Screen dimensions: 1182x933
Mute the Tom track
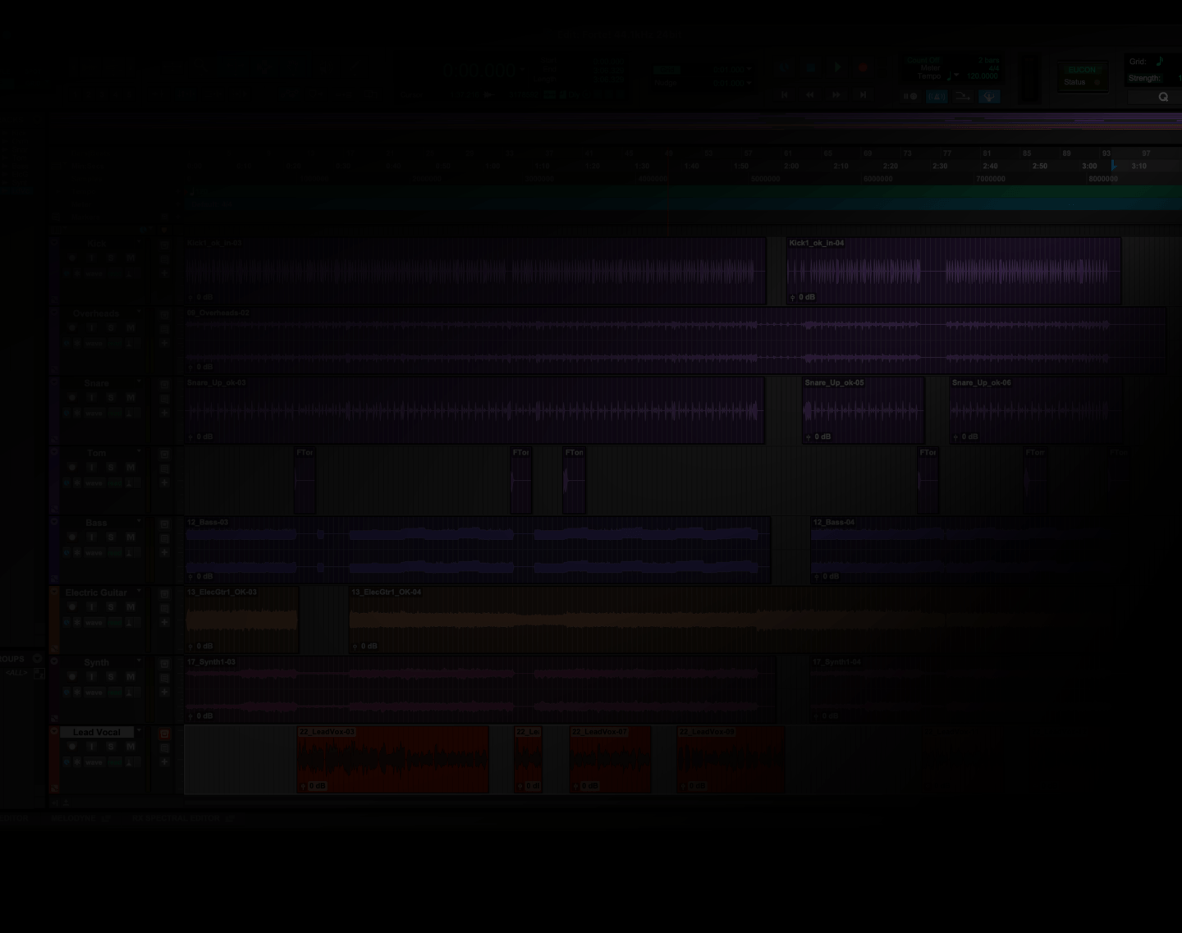(x=131, y=467)
